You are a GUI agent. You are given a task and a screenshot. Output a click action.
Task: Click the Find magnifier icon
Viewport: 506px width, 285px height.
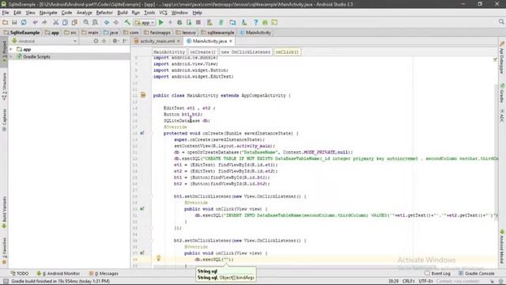click(86, 23)
